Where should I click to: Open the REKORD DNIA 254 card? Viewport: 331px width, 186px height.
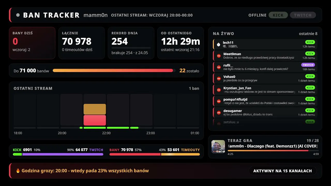pyautogui.click(x=131, y=43)
